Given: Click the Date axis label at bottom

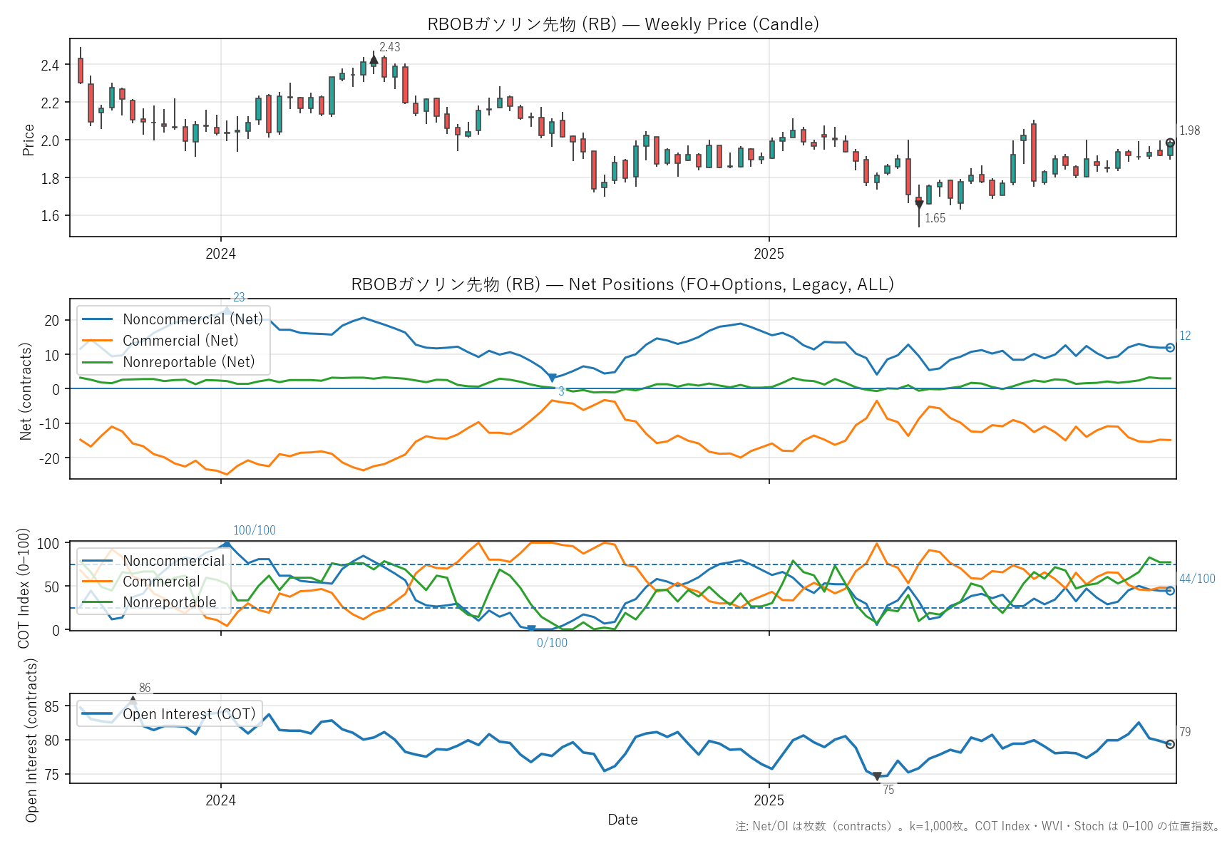Looking at the screenshot, I should tap(622, 820).
